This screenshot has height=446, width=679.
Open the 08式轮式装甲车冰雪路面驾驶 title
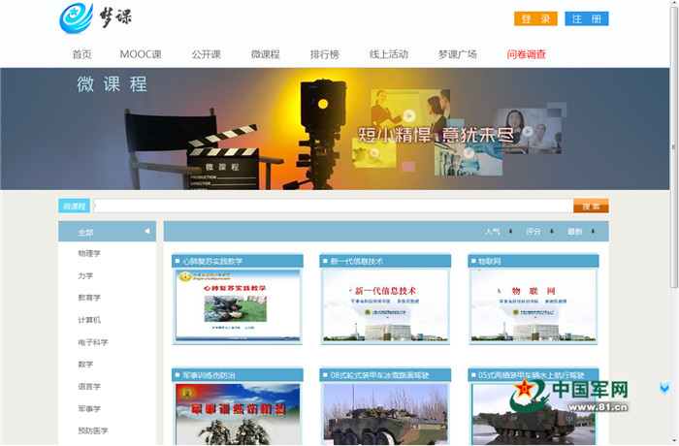379,375
